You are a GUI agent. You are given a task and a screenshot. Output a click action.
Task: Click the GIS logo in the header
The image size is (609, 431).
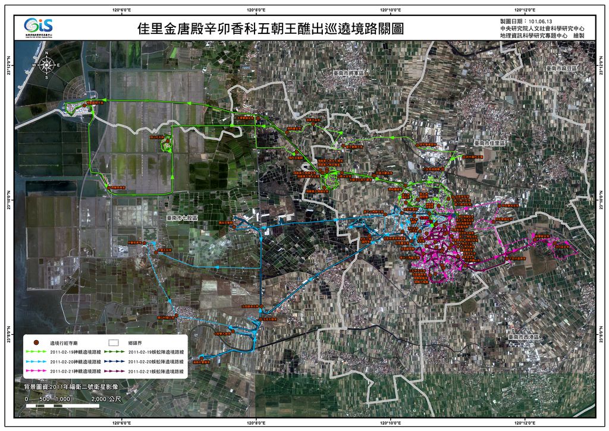click(39, 27)
